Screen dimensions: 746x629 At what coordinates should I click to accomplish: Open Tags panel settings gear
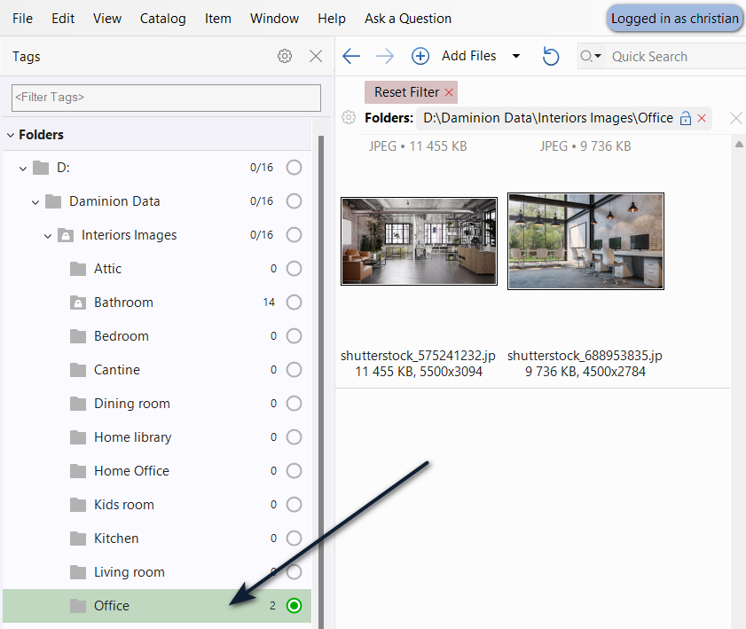pos(285,56)
